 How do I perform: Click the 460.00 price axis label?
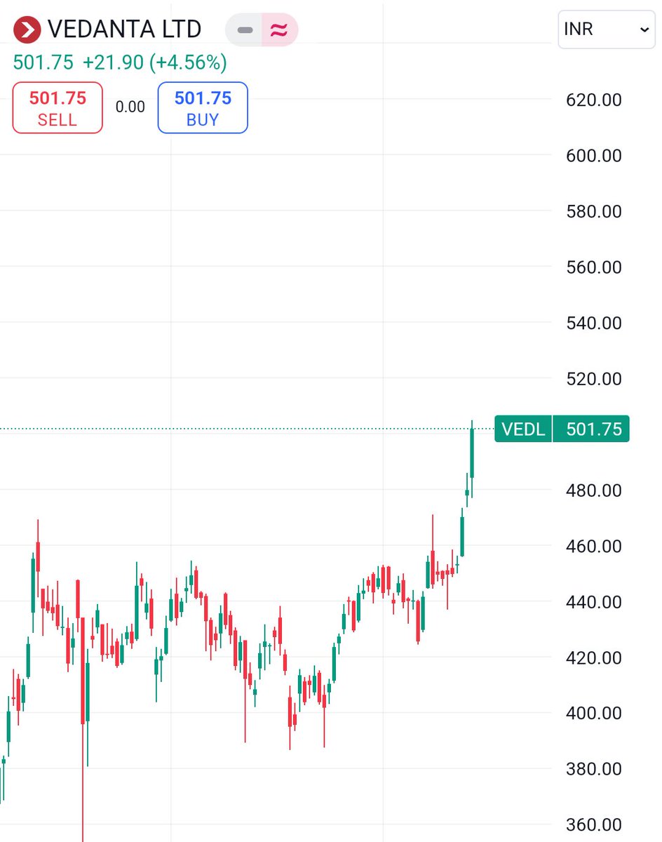point(594,546)
